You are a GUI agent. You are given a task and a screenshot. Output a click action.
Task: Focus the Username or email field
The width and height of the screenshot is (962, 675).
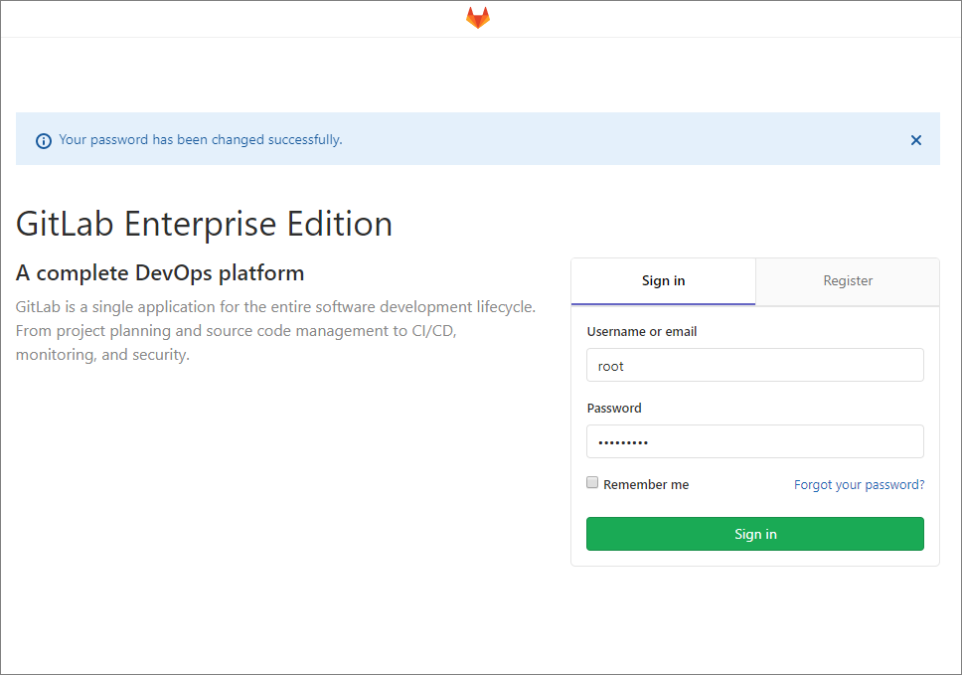click(x=755, y=365)
